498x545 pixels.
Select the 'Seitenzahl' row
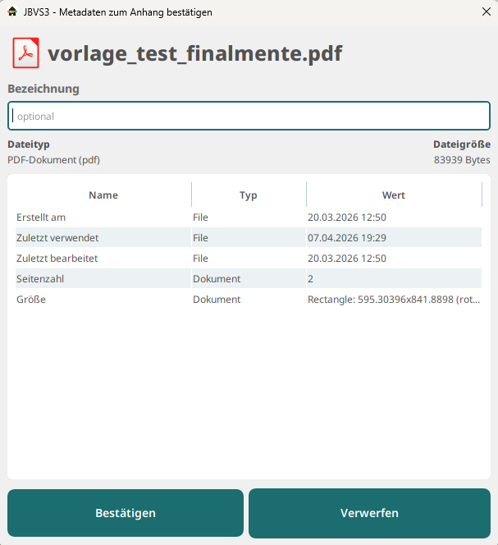[40, 279]
